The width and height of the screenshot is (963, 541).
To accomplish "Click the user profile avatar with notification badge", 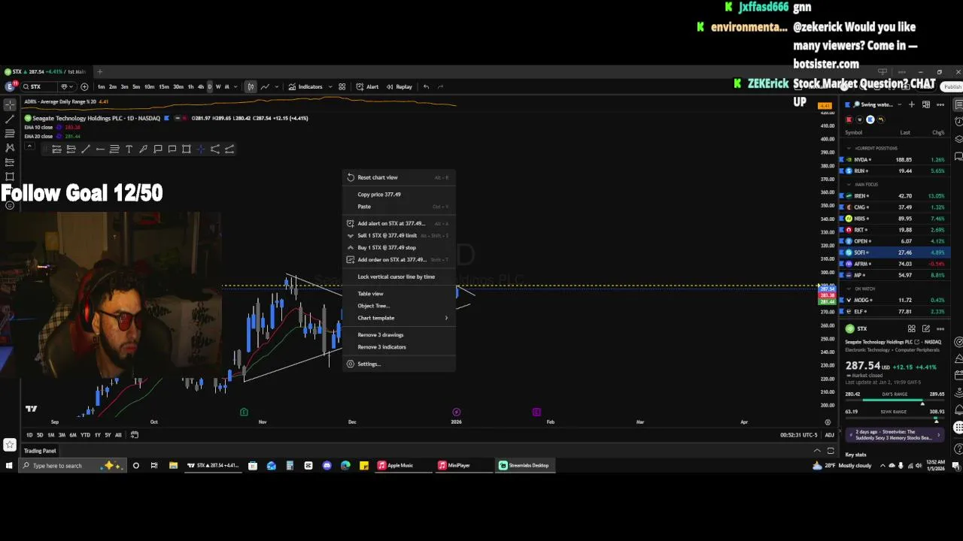I will click(x=10, y=86).
